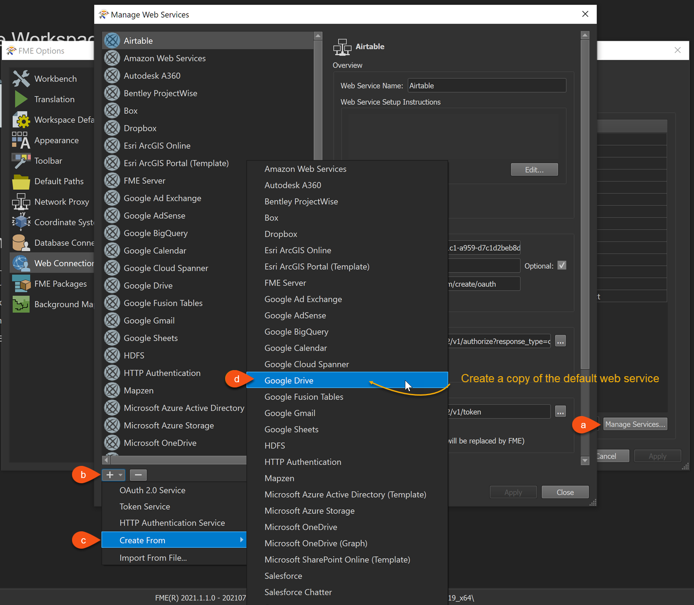Screen dimensions: 694x605
Task: Select the Appearance icon in FME Options
Action: pos(21,140)
